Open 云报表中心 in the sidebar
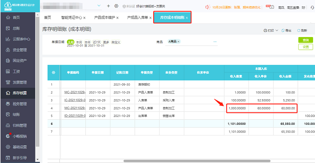315x163 pixels. pyautogui.click(x=21, y=39)
